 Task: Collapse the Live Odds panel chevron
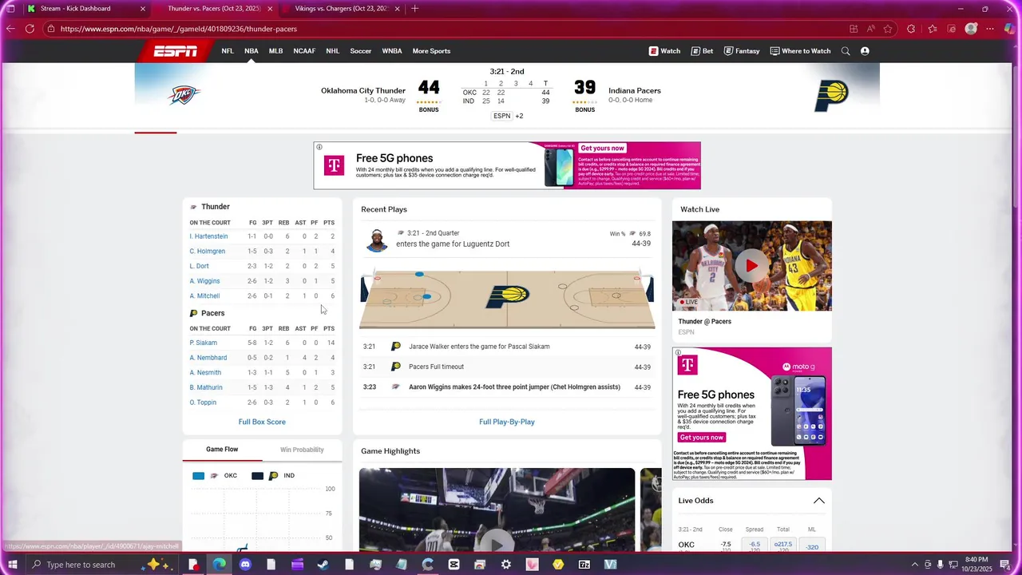[818, 501]
